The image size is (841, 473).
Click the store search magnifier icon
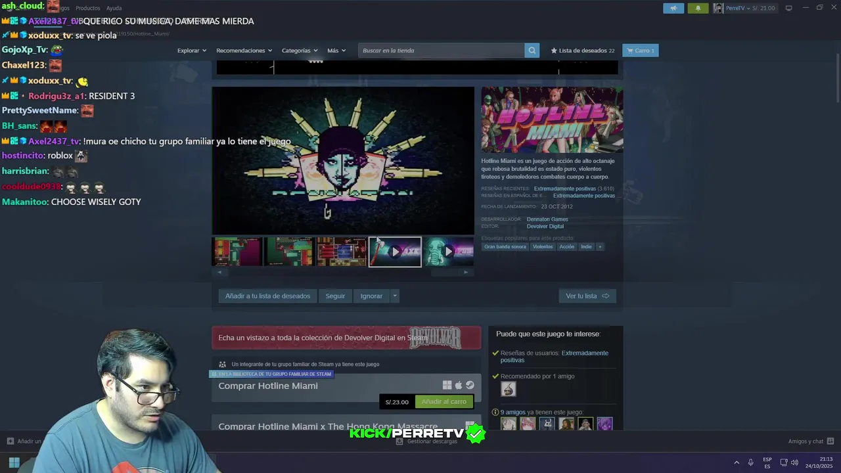(532, 51)
